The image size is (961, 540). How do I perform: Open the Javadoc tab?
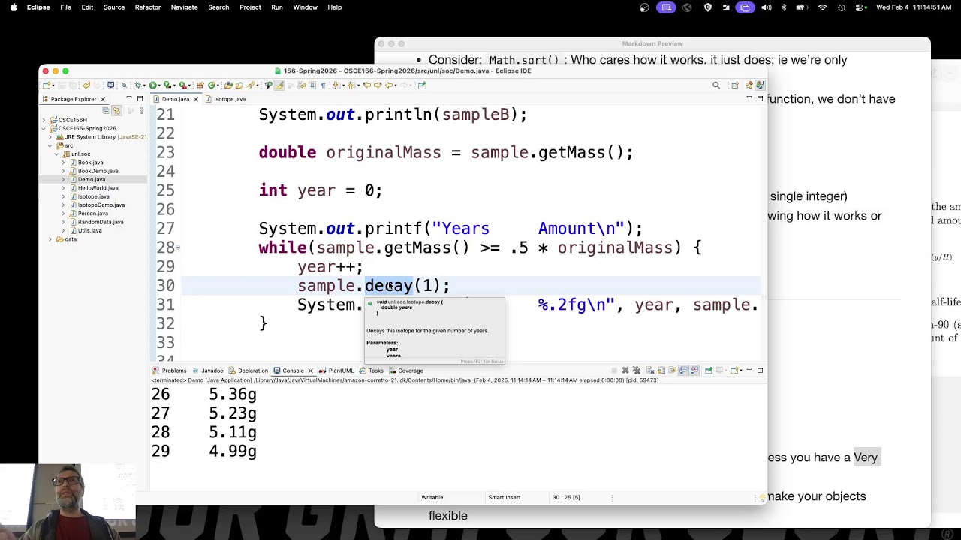208,370
